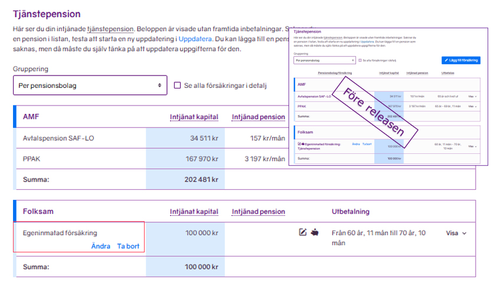This screenshot has width=494, height=286.
Task: Click 'Intjänad pension' header in Folksam section
Action: [259, 212]
